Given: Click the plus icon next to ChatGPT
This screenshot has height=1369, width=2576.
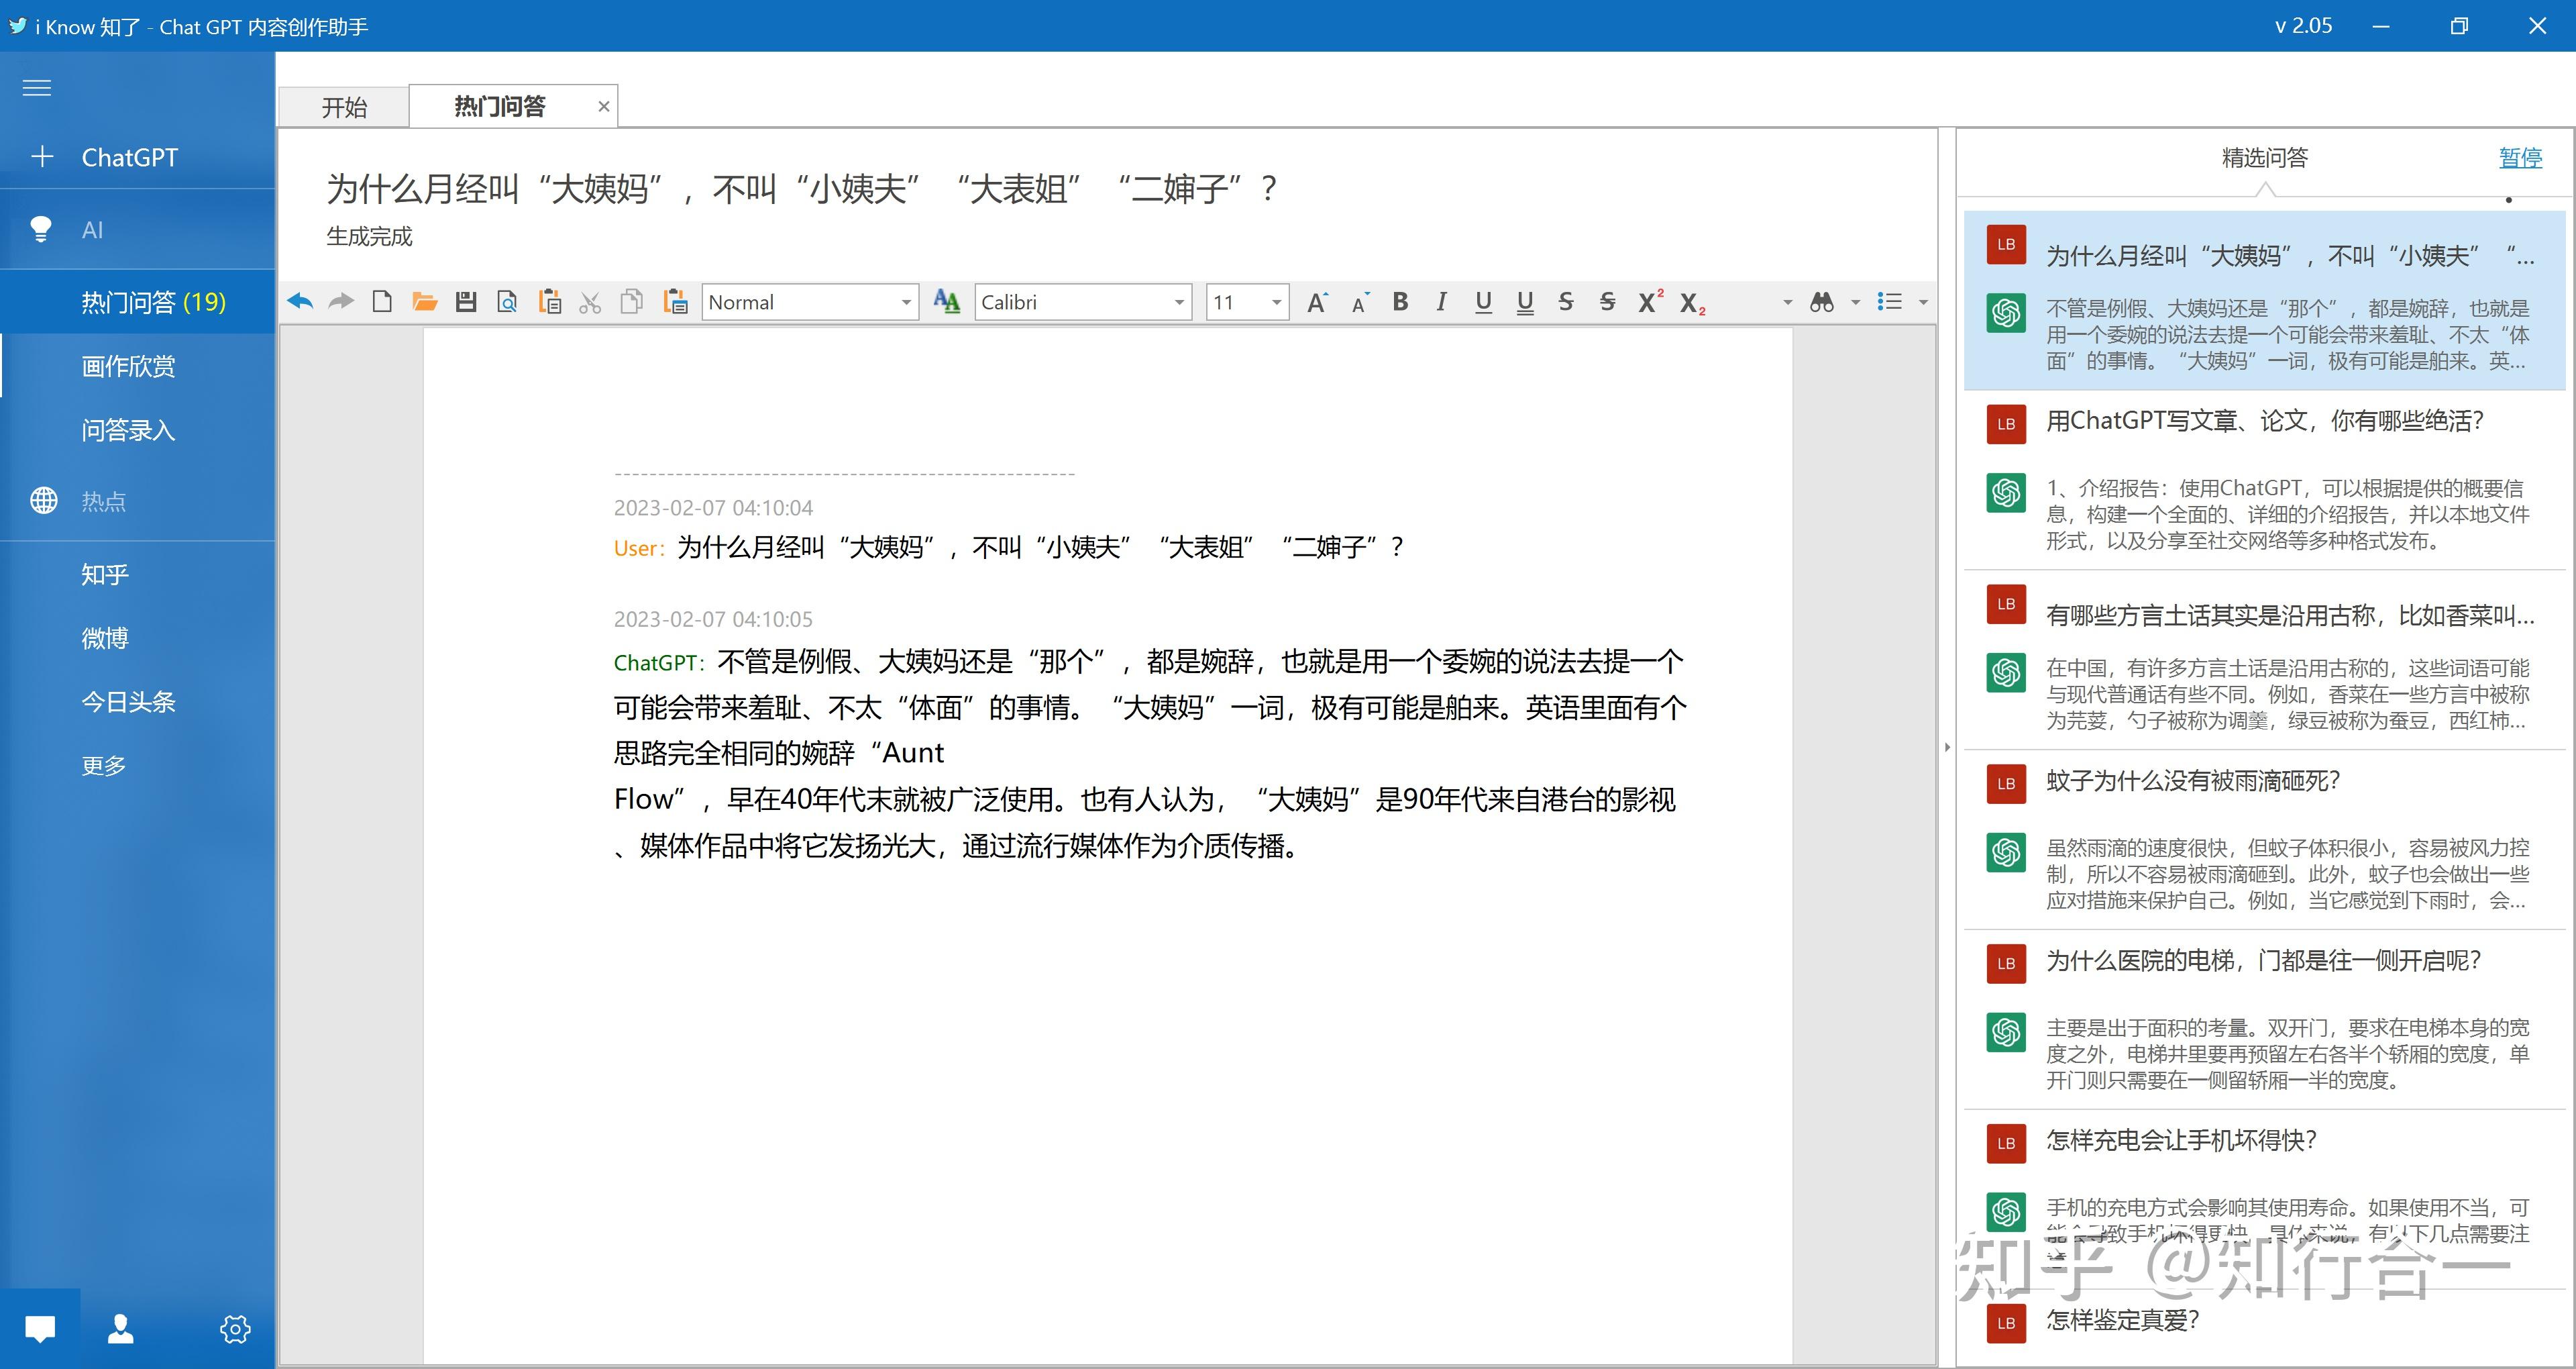Looking at the screenshot, I should pos(42,157).
